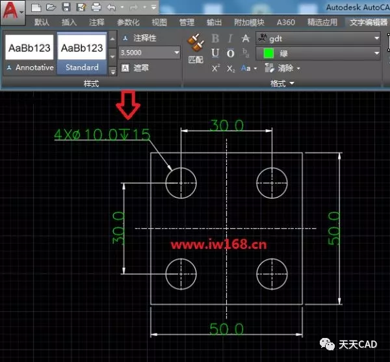Click the 样式 panel title

click(x=91, y=83)
